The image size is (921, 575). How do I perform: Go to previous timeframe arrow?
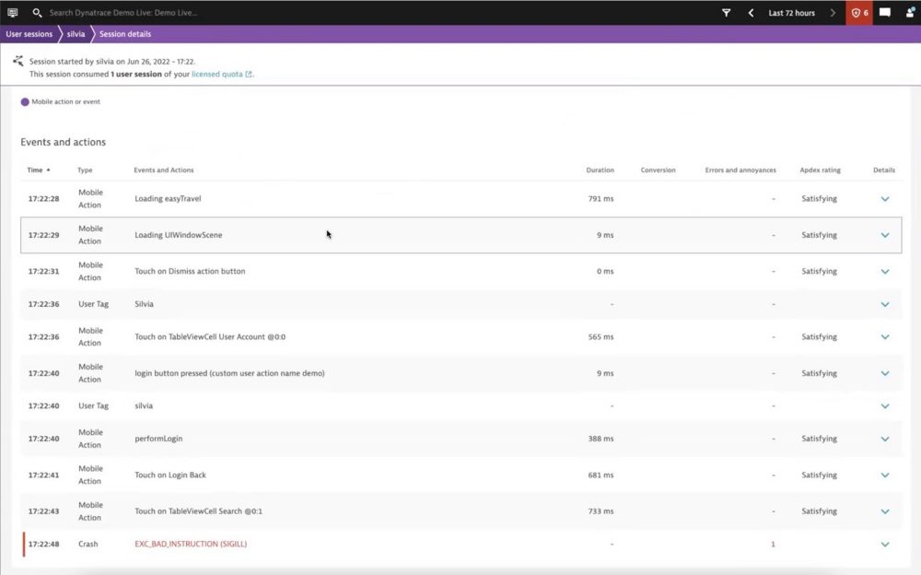point(751,12)
